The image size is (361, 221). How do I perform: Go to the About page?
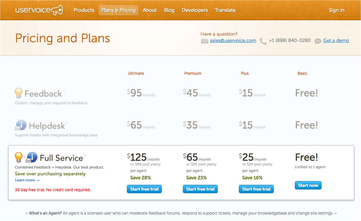tap(150, 10)
